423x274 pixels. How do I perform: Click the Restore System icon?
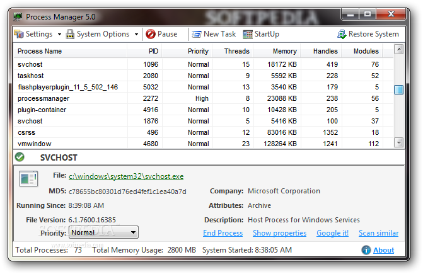(x=342, y=34)
